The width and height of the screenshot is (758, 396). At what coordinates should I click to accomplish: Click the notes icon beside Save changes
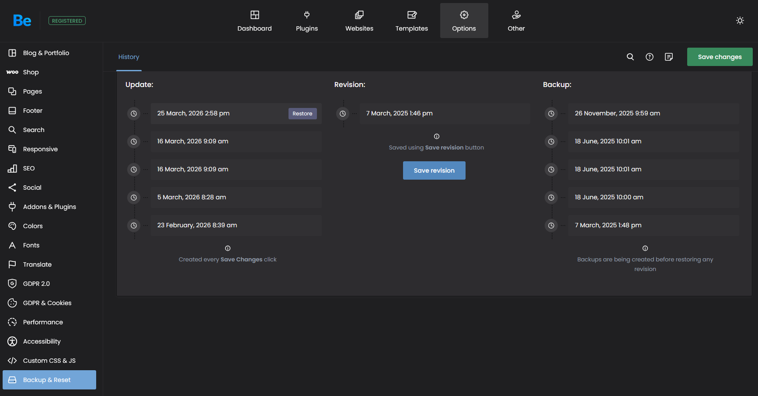click(x=669, y=57)
